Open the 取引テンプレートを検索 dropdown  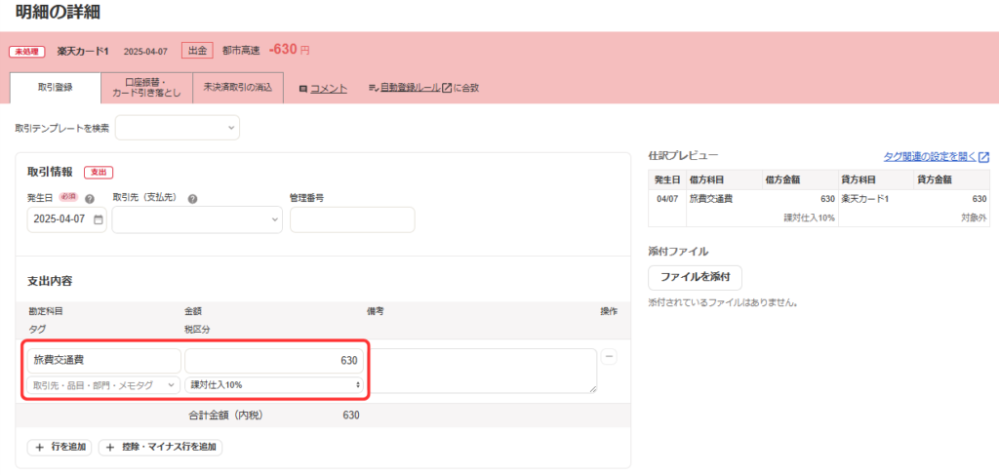point(178,128)
